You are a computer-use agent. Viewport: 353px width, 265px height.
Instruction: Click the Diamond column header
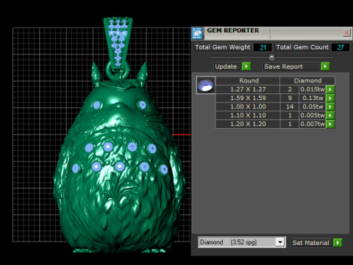[x=307, y=81]
